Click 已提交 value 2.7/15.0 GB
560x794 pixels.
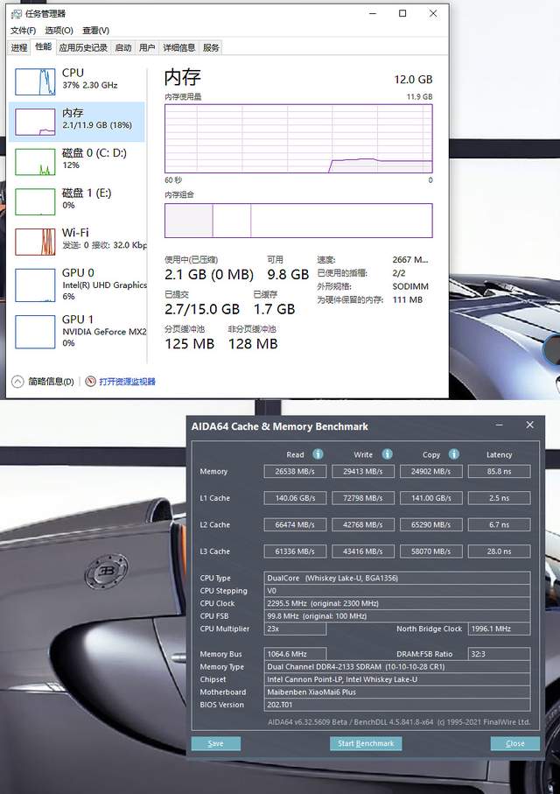[x=202, y=309]
